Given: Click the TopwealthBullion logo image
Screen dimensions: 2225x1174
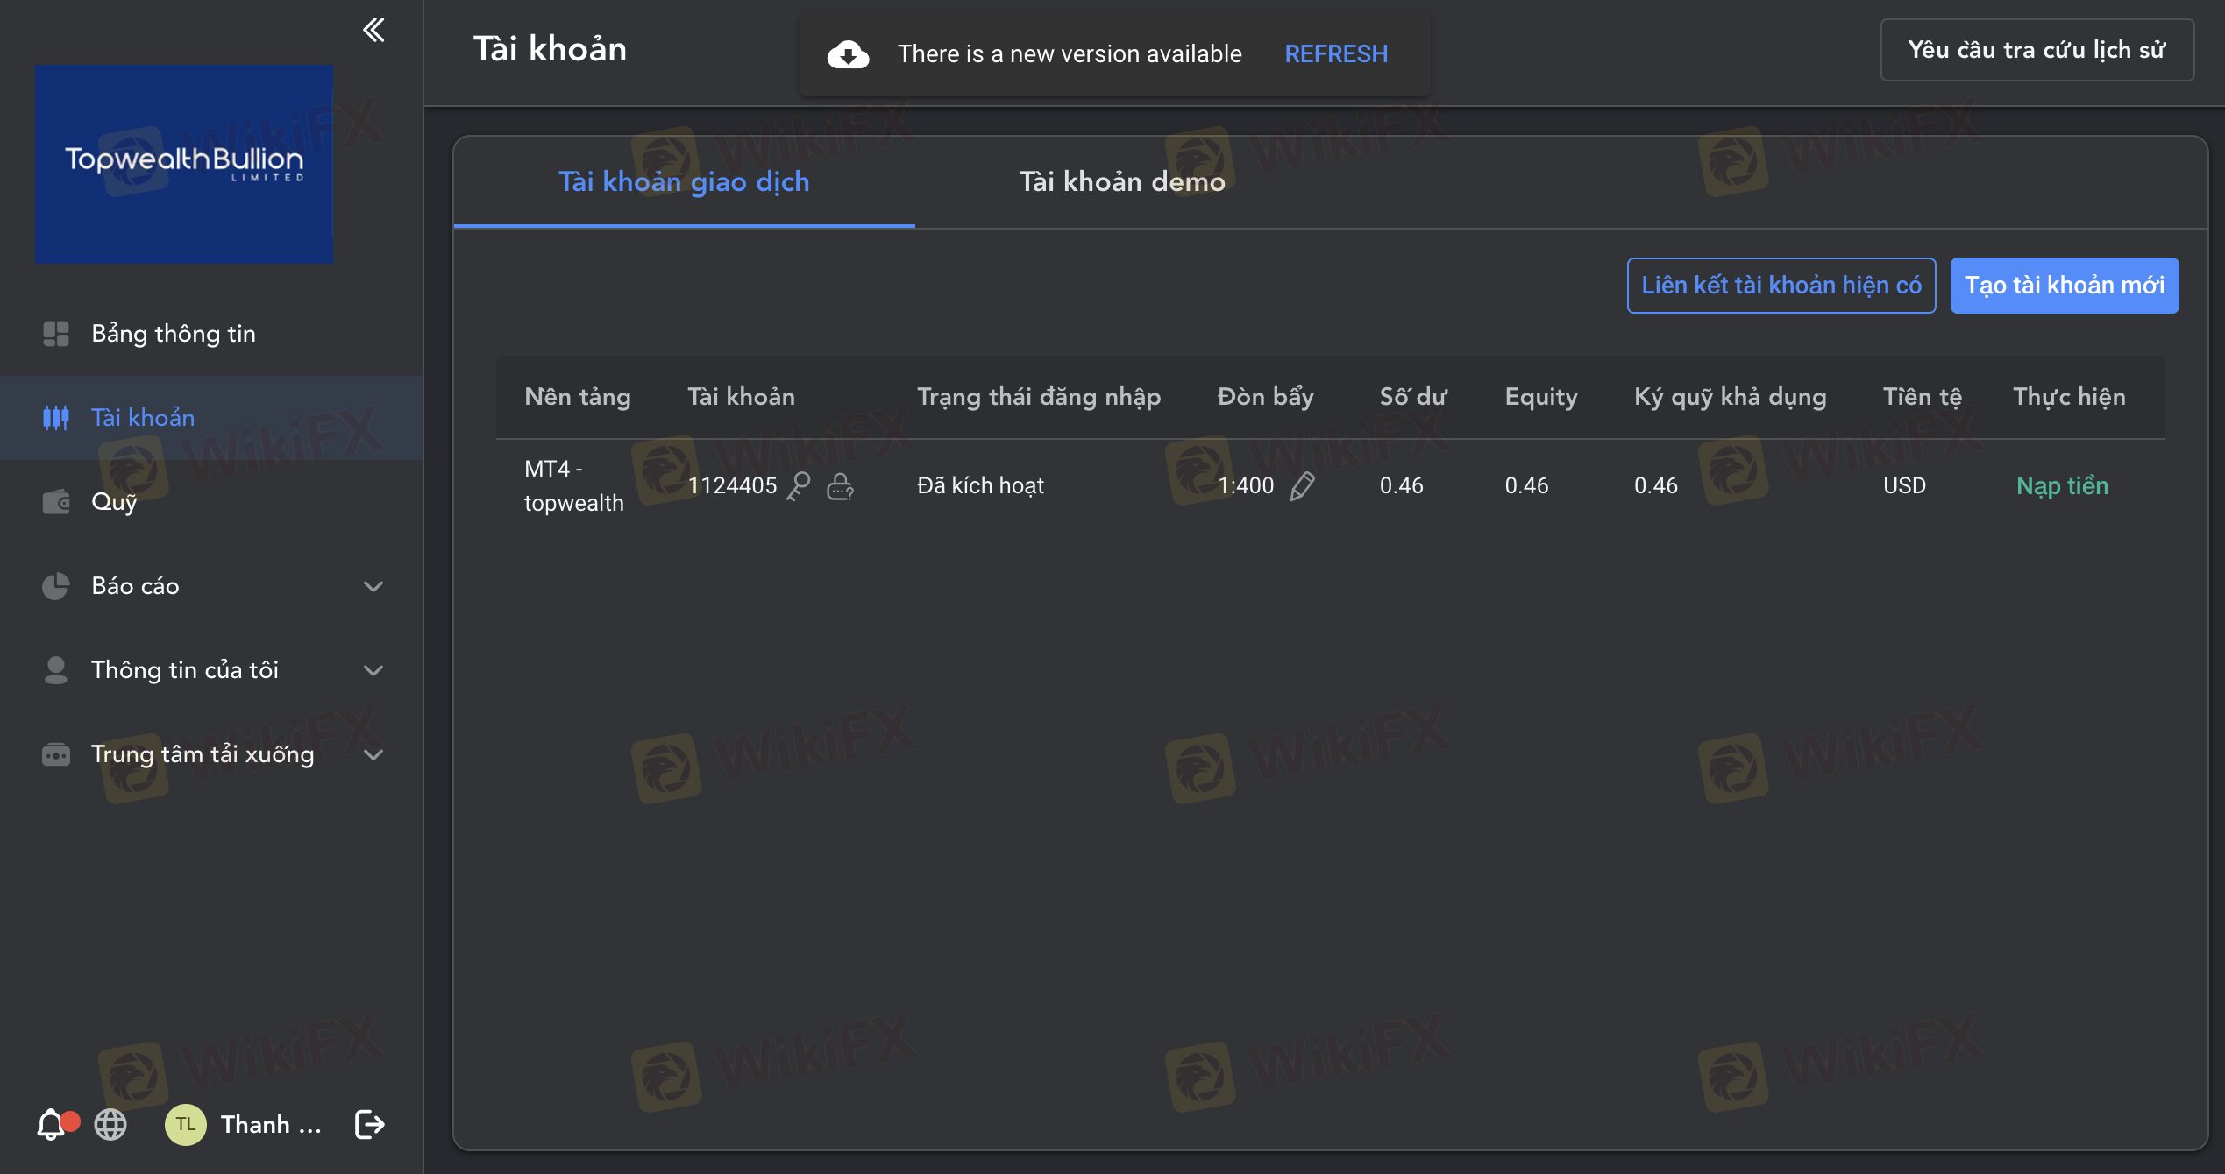Looking at the screenshot, I should click(184, 164).
